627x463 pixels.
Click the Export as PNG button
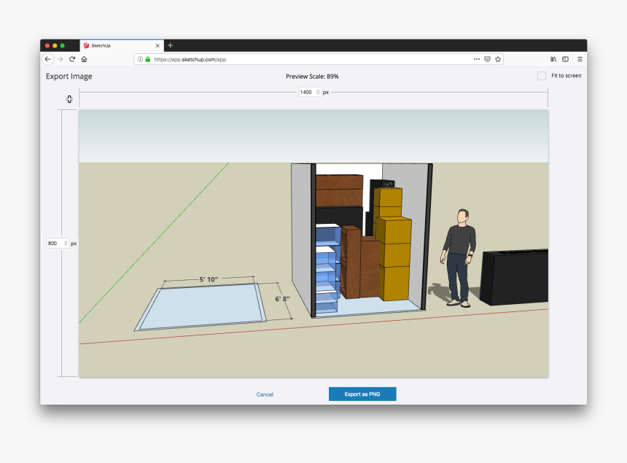[362, 394]
